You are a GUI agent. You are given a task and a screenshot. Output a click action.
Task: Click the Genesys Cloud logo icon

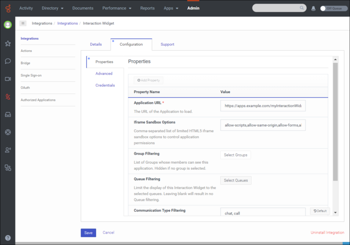[8, 9]
